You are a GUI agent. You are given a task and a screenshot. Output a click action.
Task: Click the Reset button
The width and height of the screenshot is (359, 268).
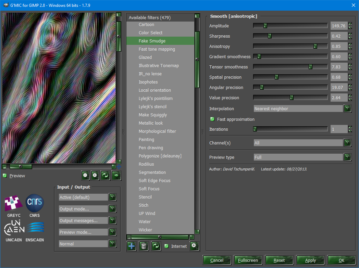[279, 260]
